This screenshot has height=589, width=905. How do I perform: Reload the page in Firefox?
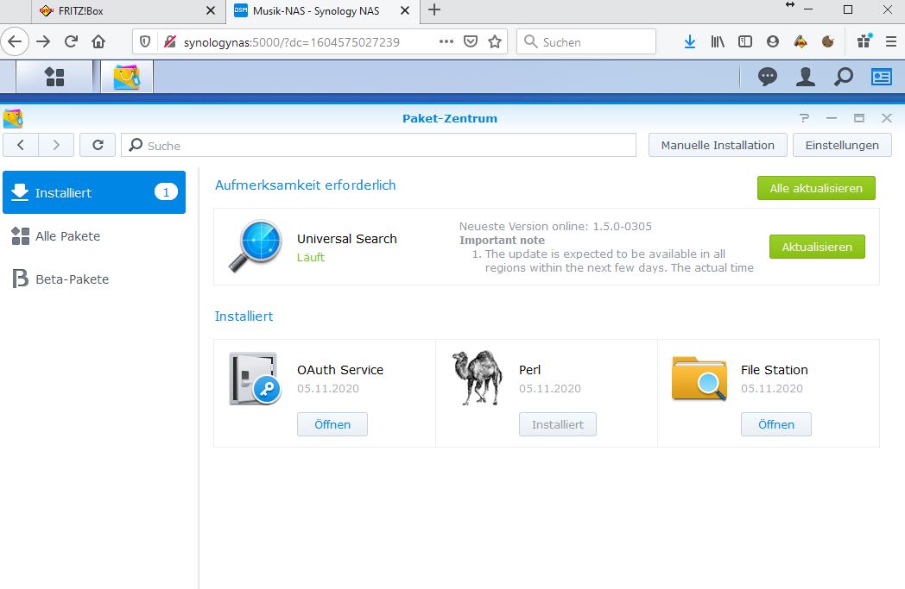point(71,41)
